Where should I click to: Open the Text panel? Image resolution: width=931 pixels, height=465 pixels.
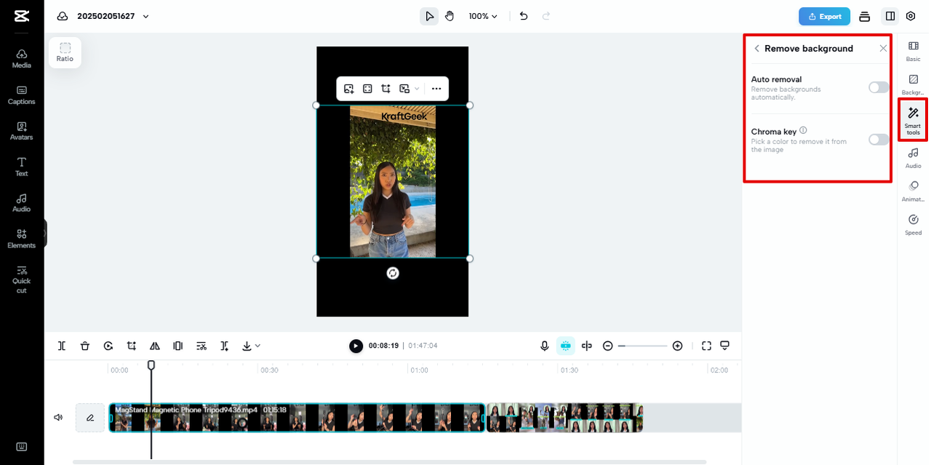coord(22,167)
